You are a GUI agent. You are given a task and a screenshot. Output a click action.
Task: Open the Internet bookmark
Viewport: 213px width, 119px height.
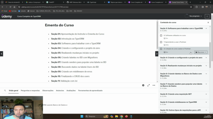(31, 11)
